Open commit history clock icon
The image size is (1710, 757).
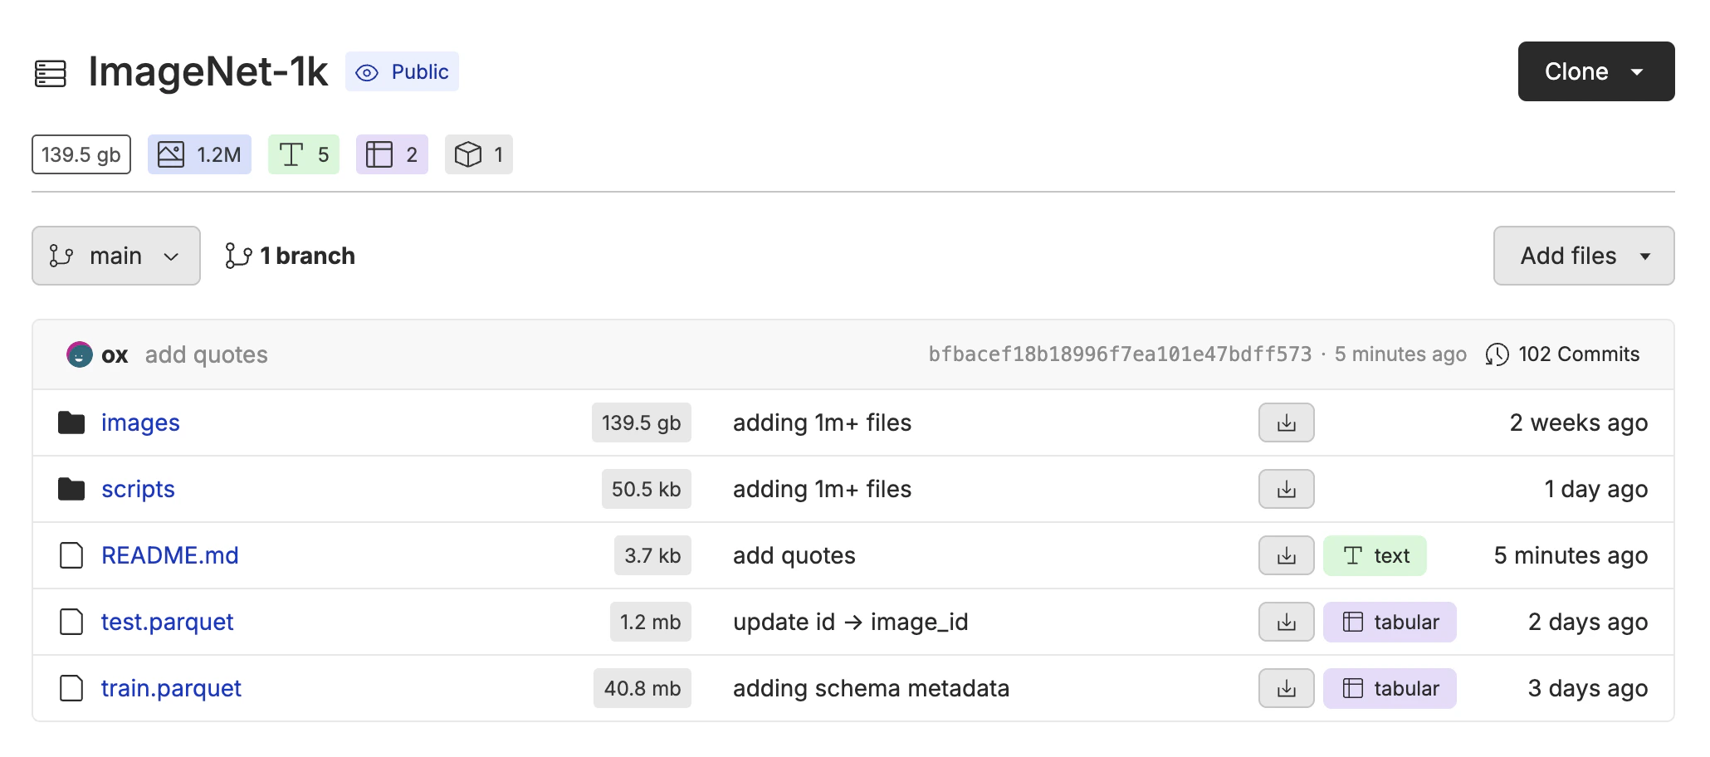[x=1497, y=354]
